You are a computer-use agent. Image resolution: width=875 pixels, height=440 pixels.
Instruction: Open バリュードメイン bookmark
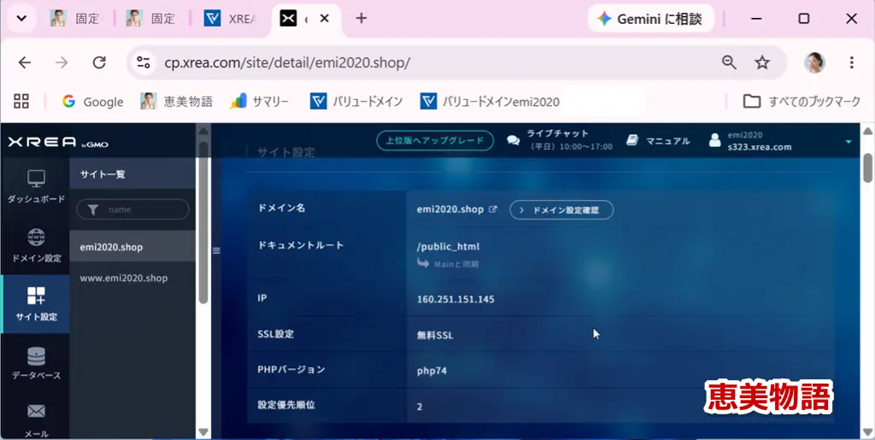pos(356,102)
